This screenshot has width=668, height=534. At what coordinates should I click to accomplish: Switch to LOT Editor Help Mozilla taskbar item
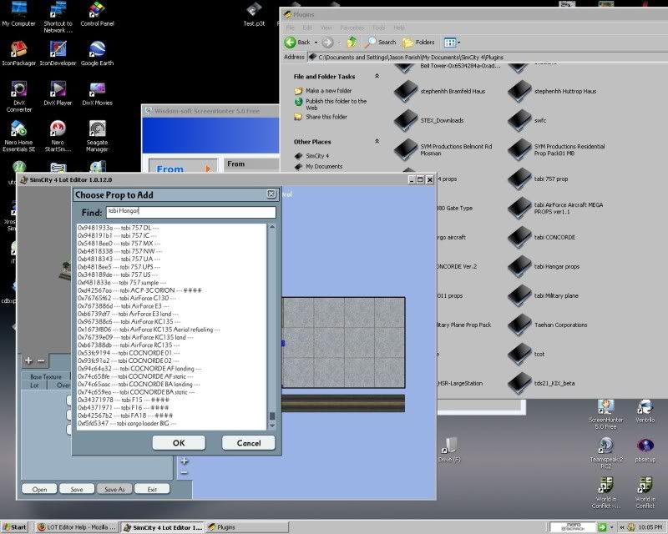(76, 527)
